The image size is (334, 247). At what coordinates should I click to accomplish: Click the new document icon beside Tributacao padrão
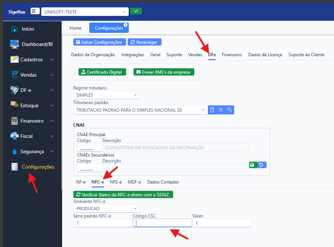coord(212,110)
